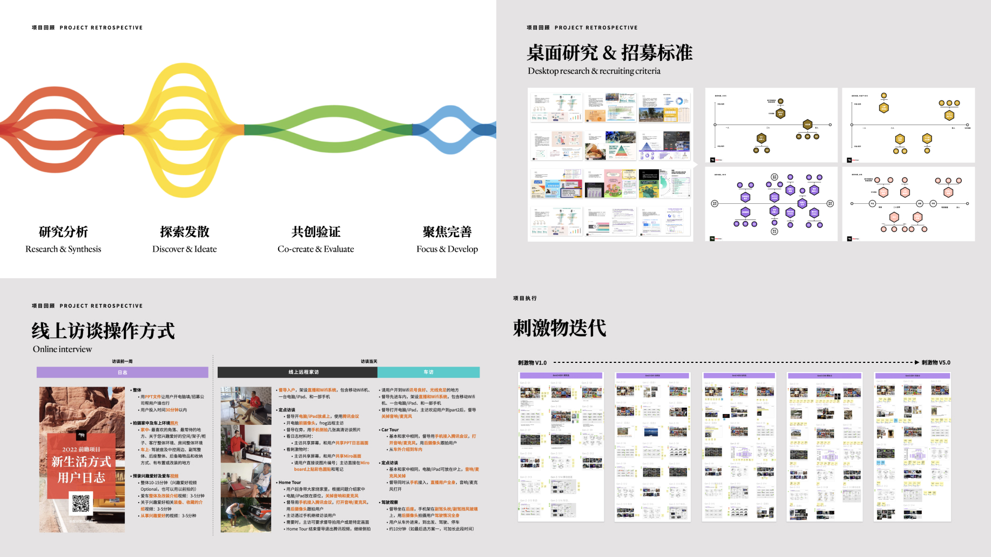Switch to the black 线上远程家访 header bar
The width and height of the screenshot is (991, 557).
298,373
